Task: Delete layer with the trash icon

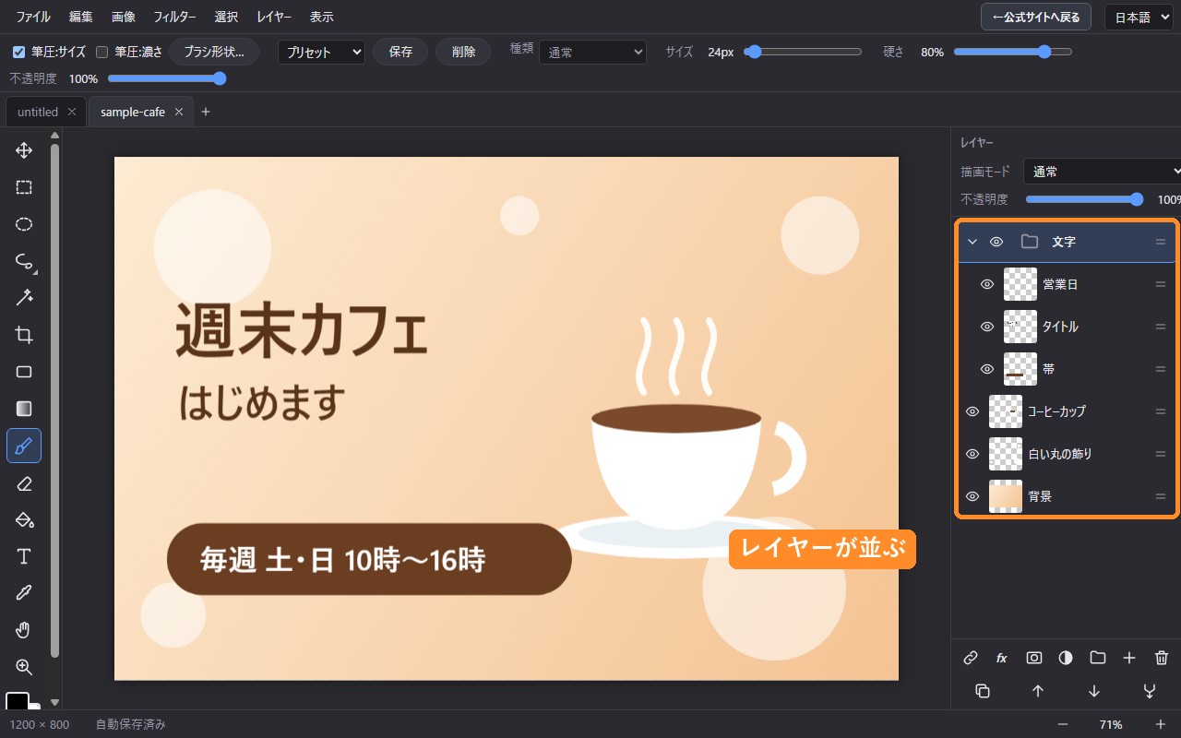Action: tap(1162, 658)
